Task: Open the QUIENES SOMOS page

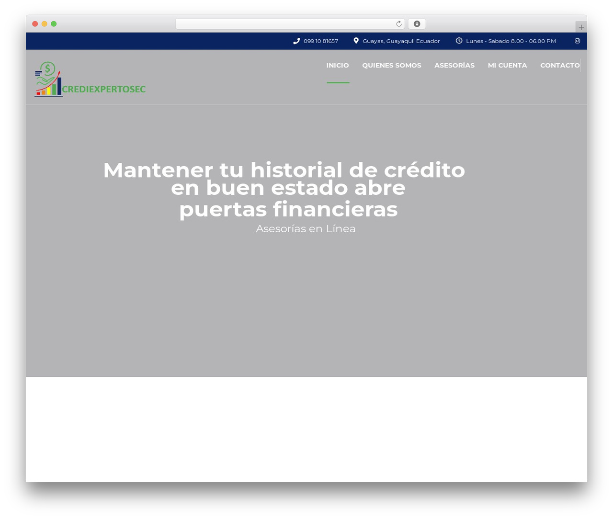Action: coord(392,65)
